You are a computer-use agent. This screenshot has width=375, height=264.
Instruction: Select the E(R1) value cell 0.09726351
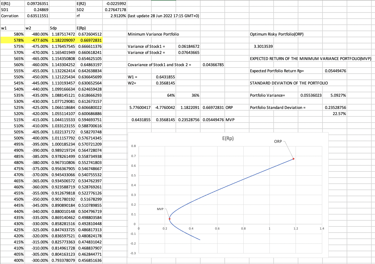tap(37, 4)
